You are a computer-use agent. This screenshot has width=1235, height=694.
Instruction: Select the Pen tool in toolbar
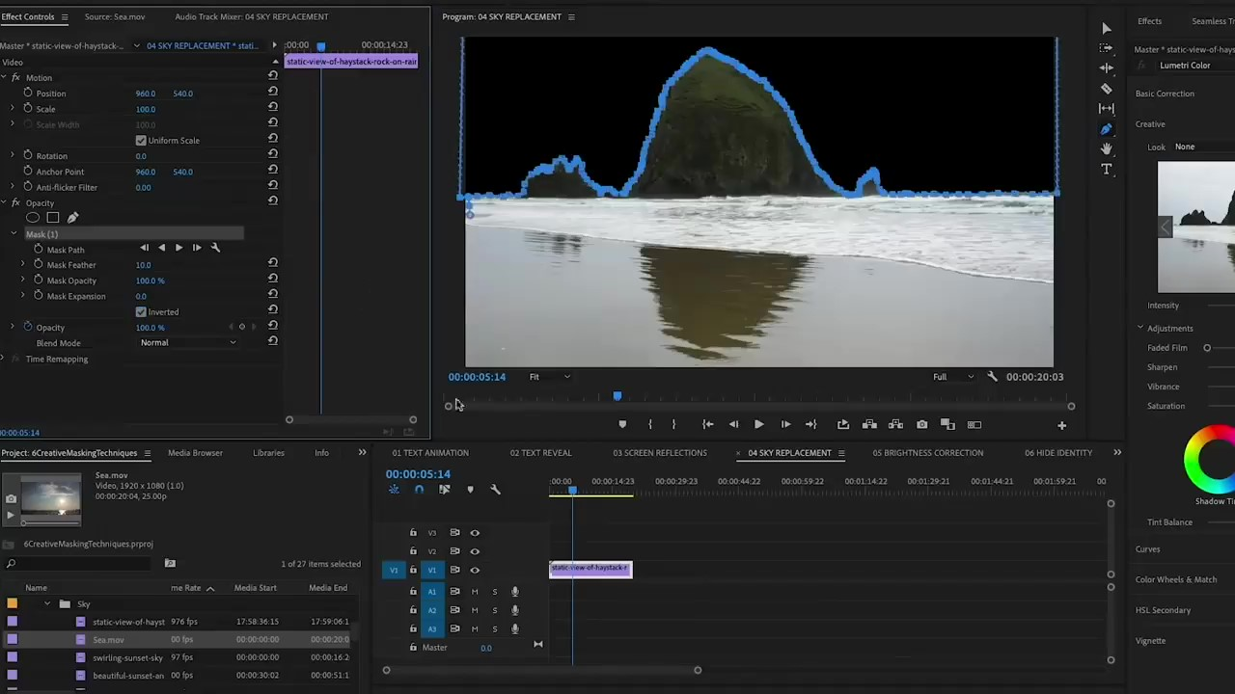[x=1107, y=129]
